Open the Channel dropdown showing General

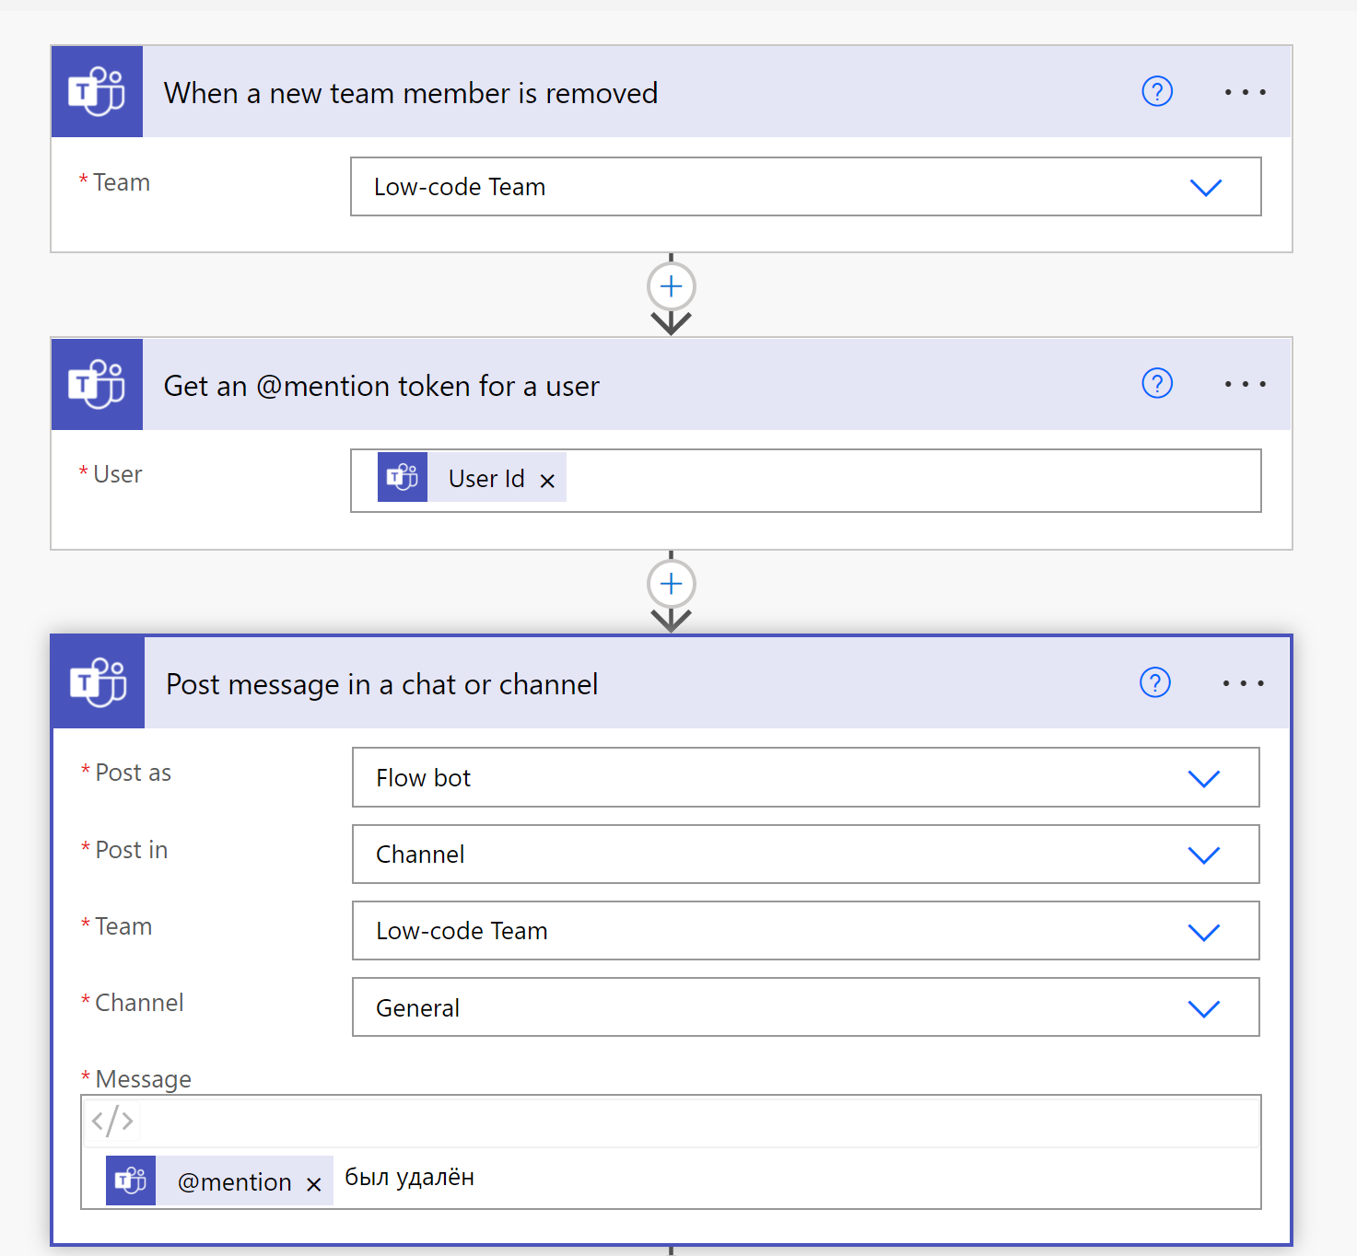1203,1008
